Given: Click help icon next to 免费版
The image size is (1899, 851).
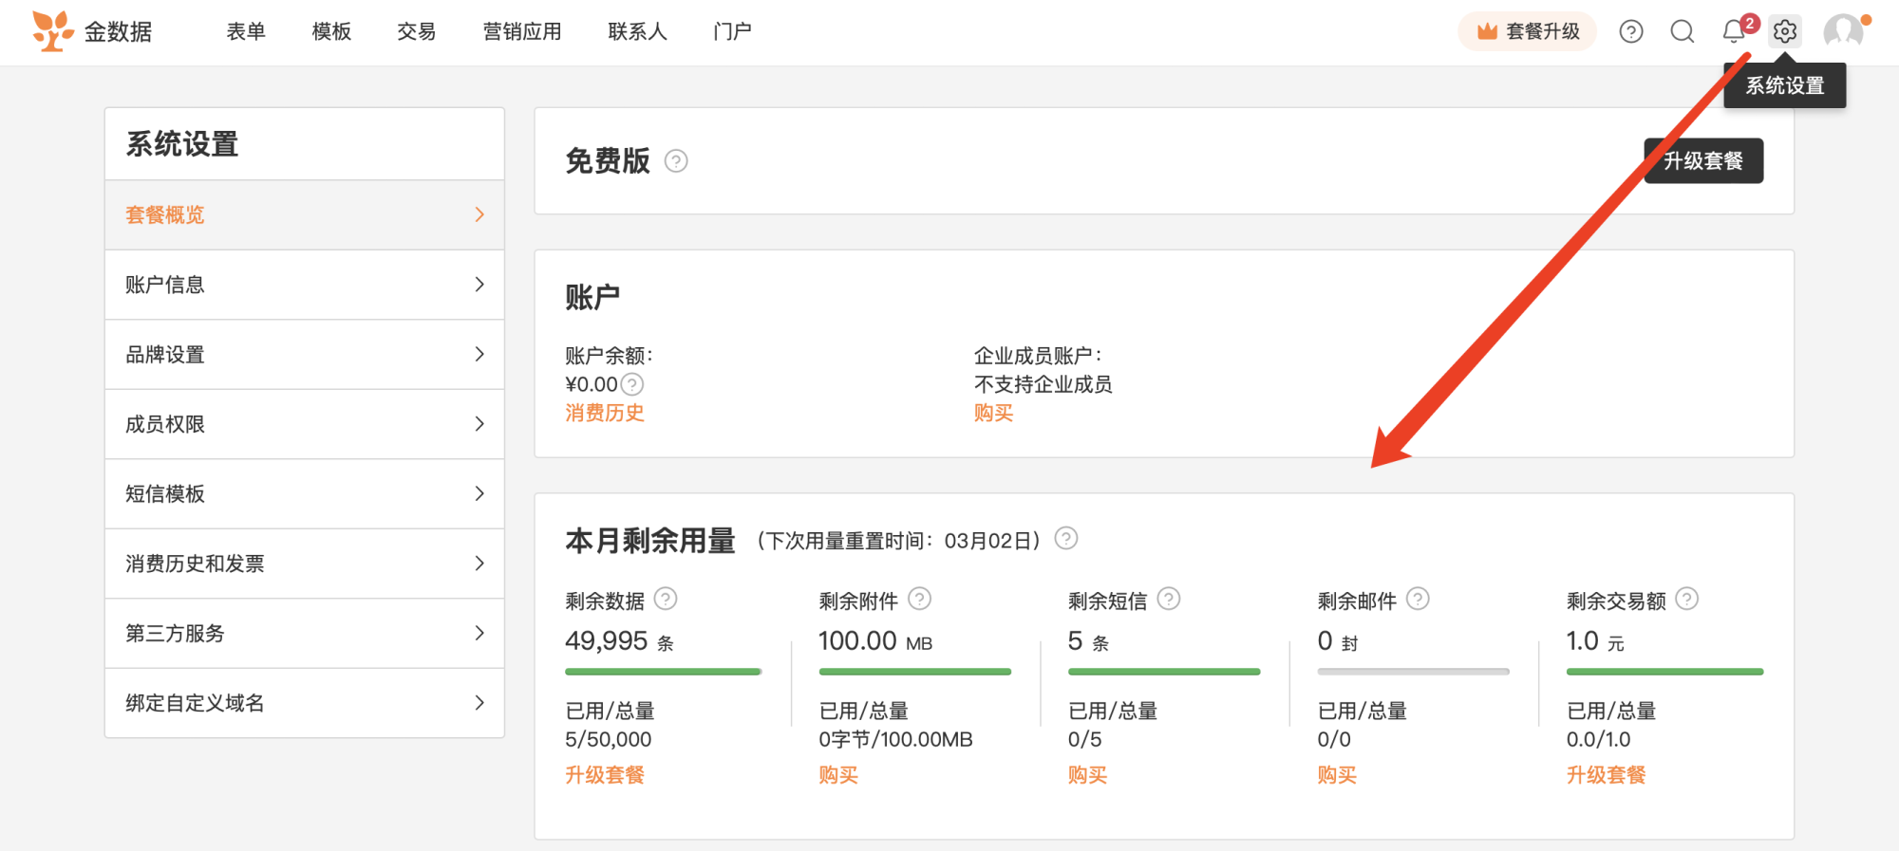Looking at the screenshot, I should [676, 161].
